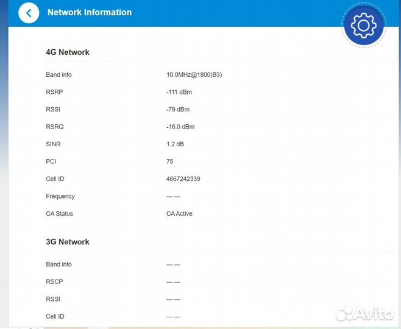Click the 4G RSSI label
Image resolution: width=401 pixels, height=329 pixels.
pos(53,110)
